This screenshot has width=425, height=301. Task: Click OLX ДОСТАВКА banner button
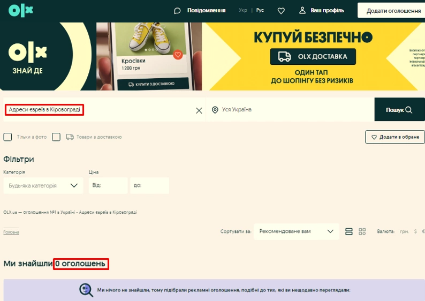[313, 56]
